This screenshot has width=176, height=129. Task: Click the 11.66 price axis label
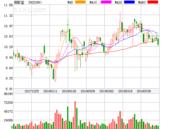9,5
